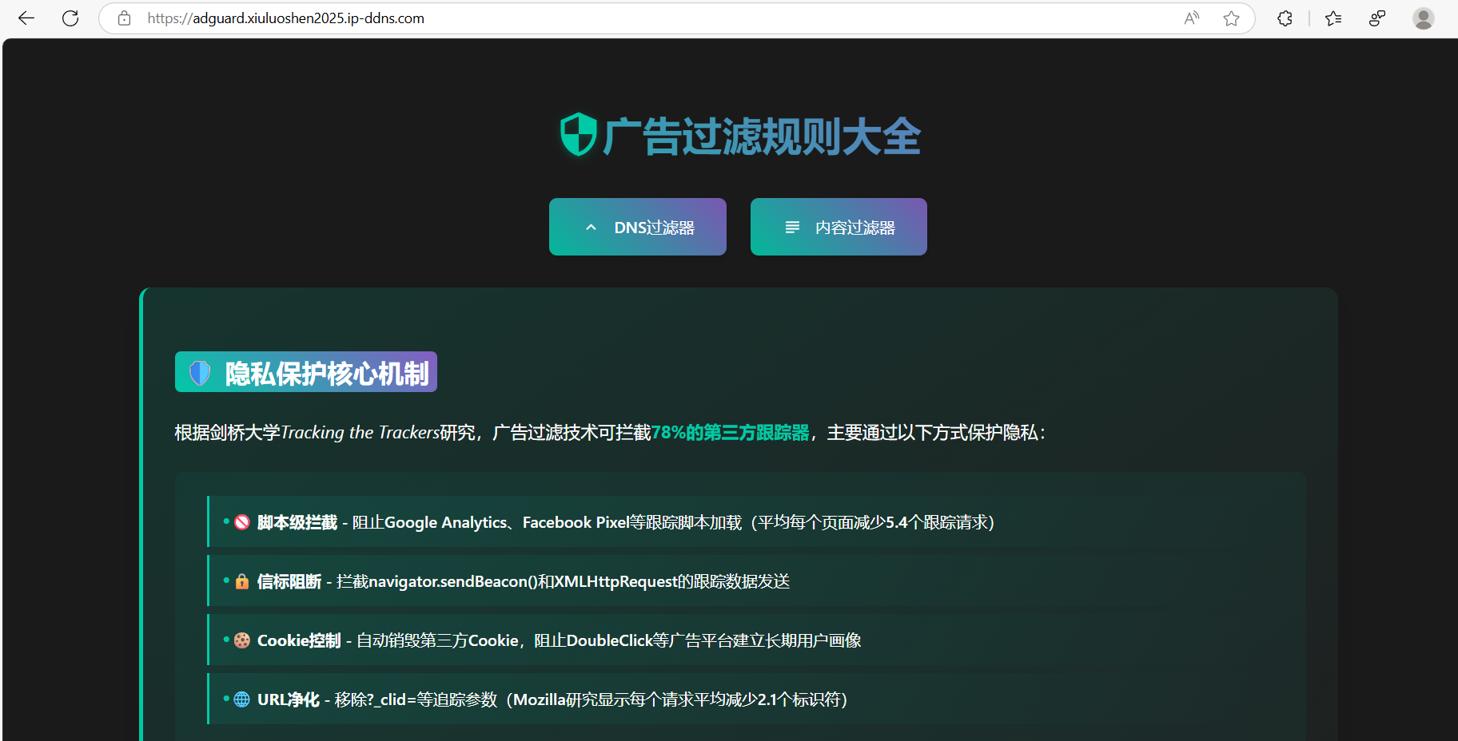Click the shield logo beside the page title

click(x=578, y=135)
